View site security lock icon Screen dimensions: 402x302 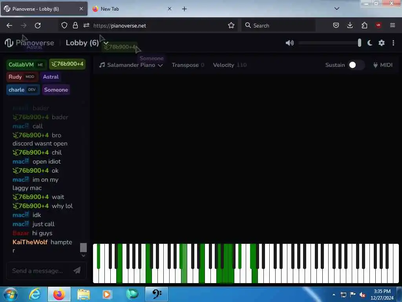point(75,26)
